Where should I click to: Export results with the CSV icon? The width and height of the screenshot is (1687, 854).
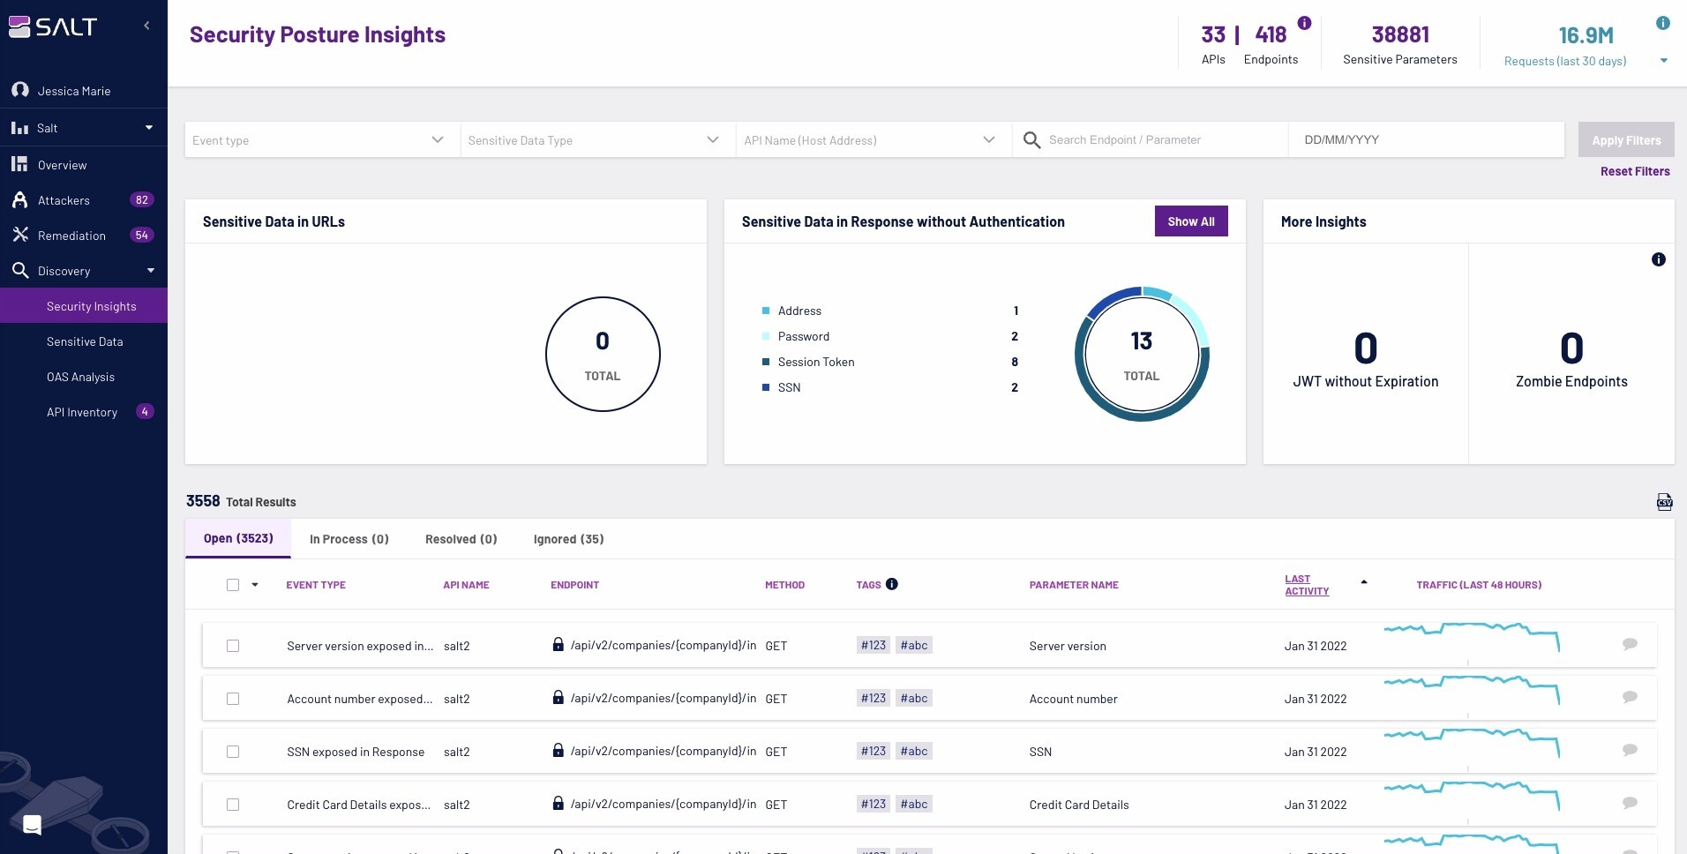(x=1664, y=502)
